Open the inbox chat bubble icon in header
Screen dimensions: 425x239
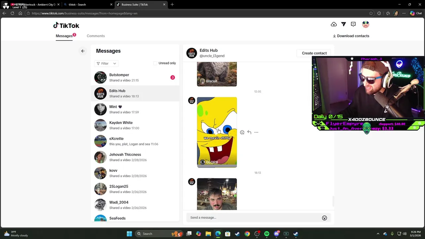click(353, 24)
